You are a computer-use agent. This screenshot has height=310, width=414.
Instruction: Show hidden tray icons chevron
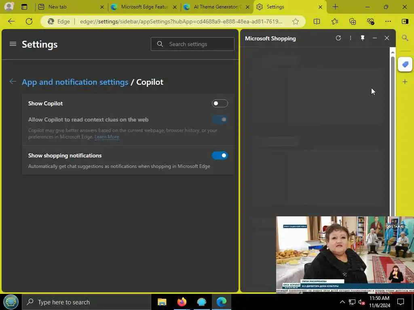pyautogui.click(x=342, y=302)
